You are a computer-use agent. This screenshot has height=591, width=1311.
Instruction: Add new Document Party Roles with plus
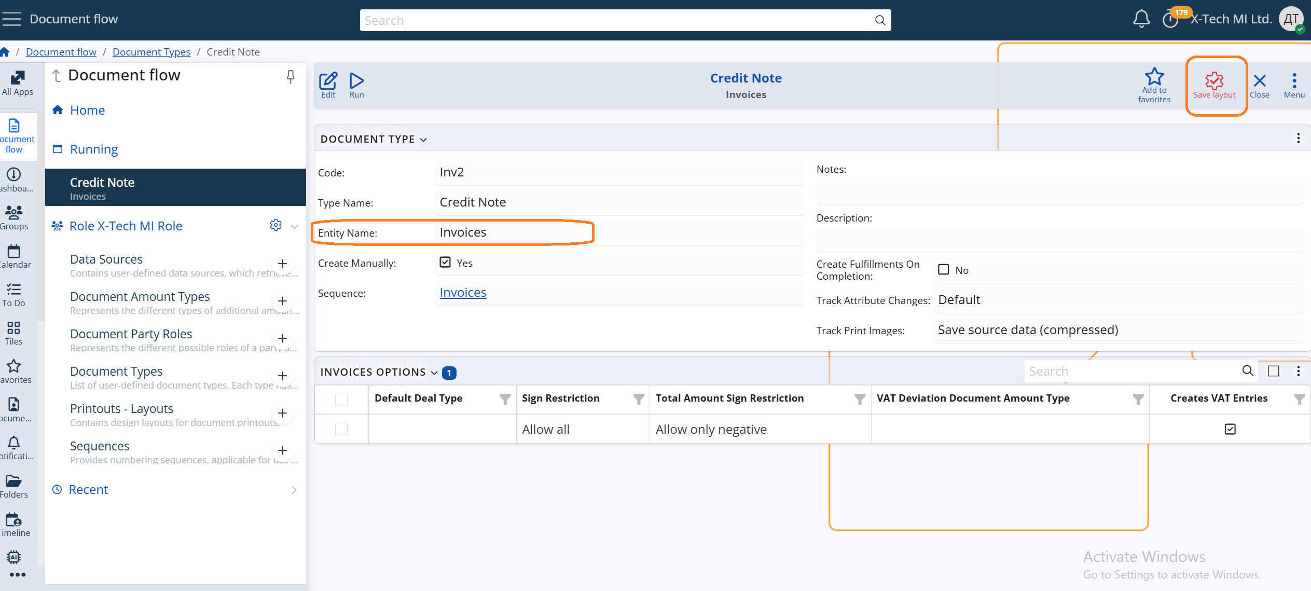282,338
